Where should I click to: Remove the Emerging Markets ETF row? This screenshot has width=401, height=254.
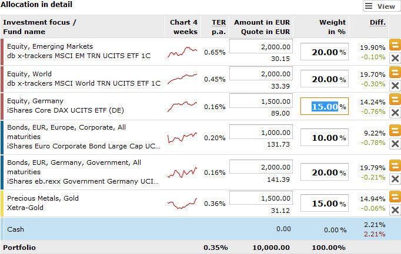click(x=395, y=57)
